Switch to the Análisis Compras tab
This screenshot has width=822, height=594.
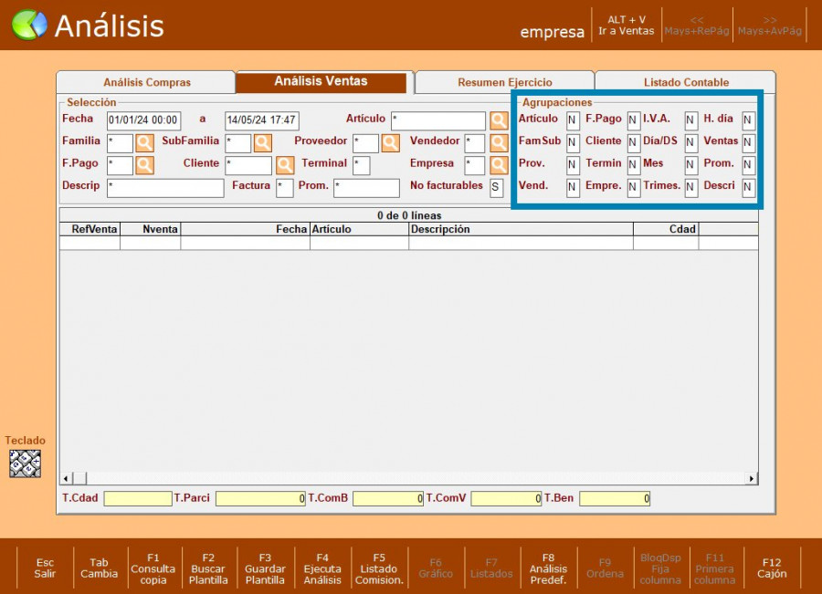147,82
